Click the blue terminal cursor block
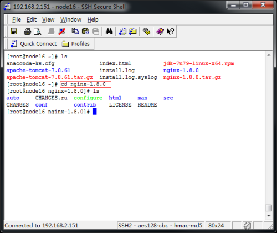Screen dimensions: 277x233 tap(94, 112)
